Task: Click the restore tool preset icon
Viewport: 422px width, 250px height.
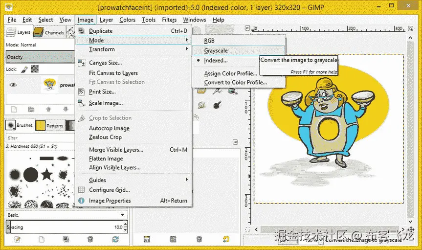Action: pyautogui.click(x=173, y=239)
